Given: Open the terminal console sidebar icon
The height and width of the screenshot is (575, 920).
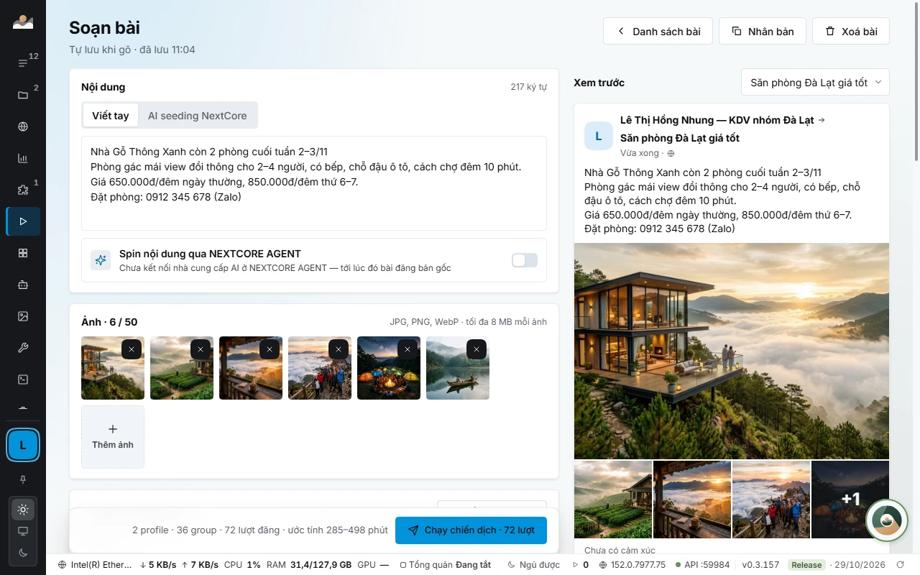Looking at the screenshot, I should [x=23, y=379].
